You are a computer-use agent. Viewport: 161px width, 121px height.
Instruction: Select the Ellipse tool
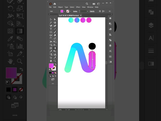click(x=51, y=32)
